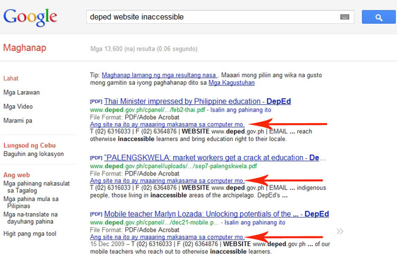Expand the Marami pa menu
This screenshot has height=259, width=397.
[18, 121]
